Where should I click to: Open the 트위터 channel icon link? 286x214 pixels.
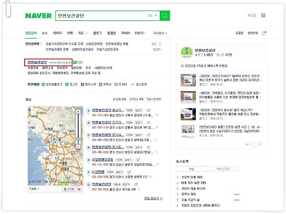click(121, 84)
